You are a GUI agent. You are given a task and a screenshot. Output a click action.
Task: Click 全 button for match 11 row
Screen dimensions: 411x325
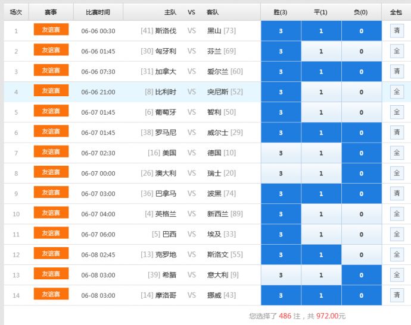397,234
